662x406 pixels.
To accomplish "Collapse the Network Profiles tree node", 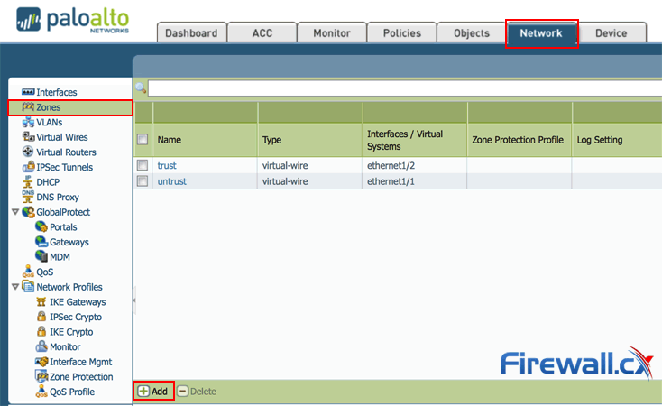I will point(15,286).
